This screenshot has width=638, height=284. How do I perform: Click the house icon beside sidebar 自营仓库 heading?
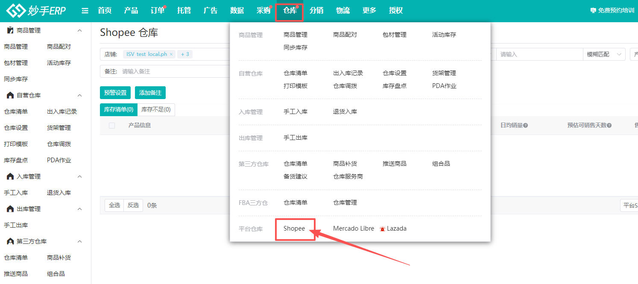tap(10, 95)
